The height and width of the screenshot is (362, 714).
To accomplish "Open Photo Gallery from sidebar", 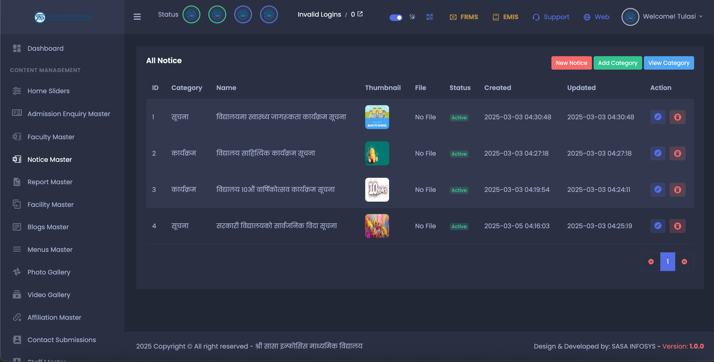I will [x=49, y=272].
